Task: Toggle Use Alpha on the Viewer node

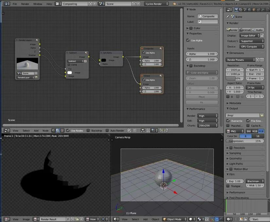Action: pyautogui.click(x=144, y=80)
